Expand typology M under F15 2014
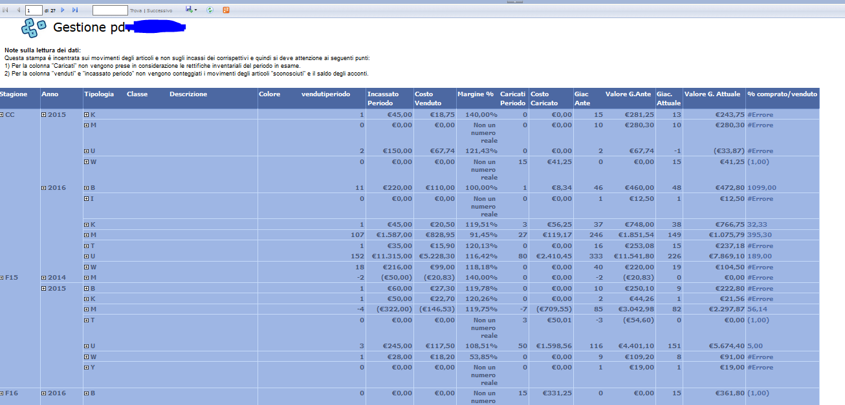 [x=86, y=278]
